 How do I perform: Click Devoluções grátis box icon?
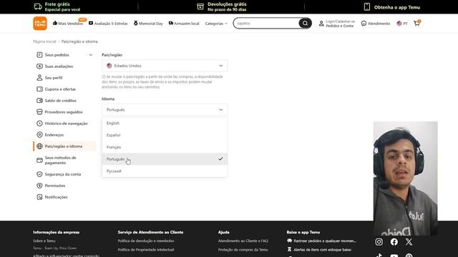pos(200,6)
